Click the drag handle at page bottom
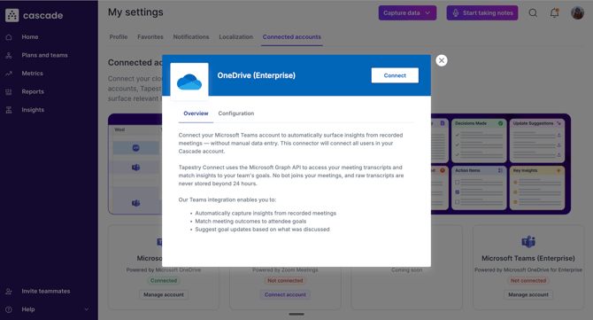This screenshot has width=593, height=320. point(296,314)
